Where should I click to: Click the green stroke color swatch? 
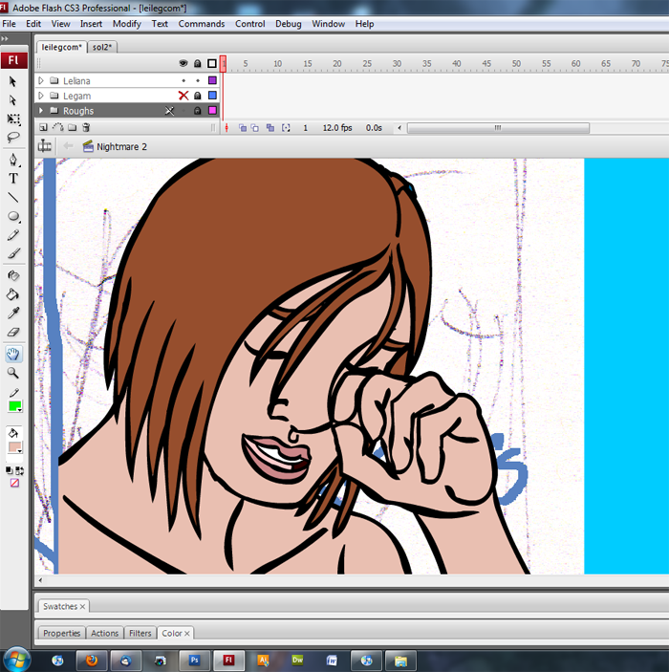(x=14, y=406)
